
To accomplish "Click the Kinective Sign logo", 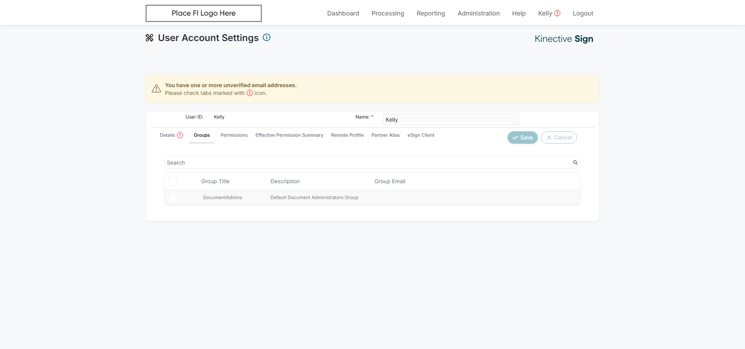I will coord(563,39).
